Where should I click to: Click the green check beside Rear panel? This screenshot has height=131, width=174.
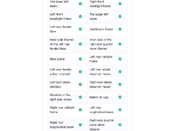click(80, 59)
